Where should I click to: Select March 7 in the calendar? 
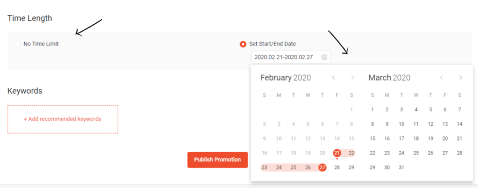[460, 109]
